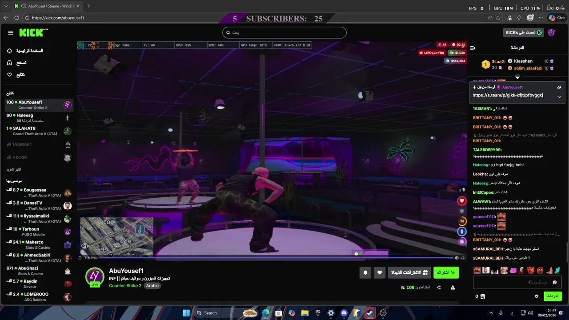Open the emoji picker in chat input

pos(555,282)
